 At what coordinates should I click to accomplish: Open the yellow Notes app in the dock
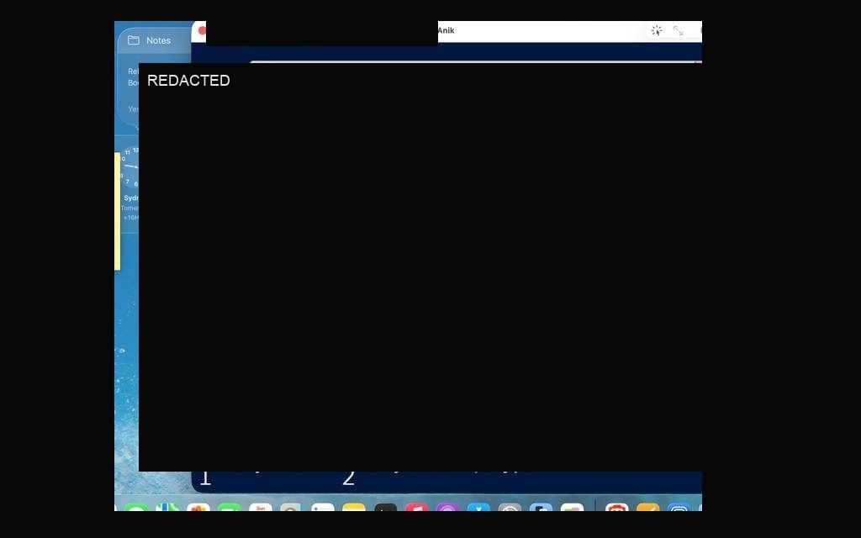pos(354,507)
